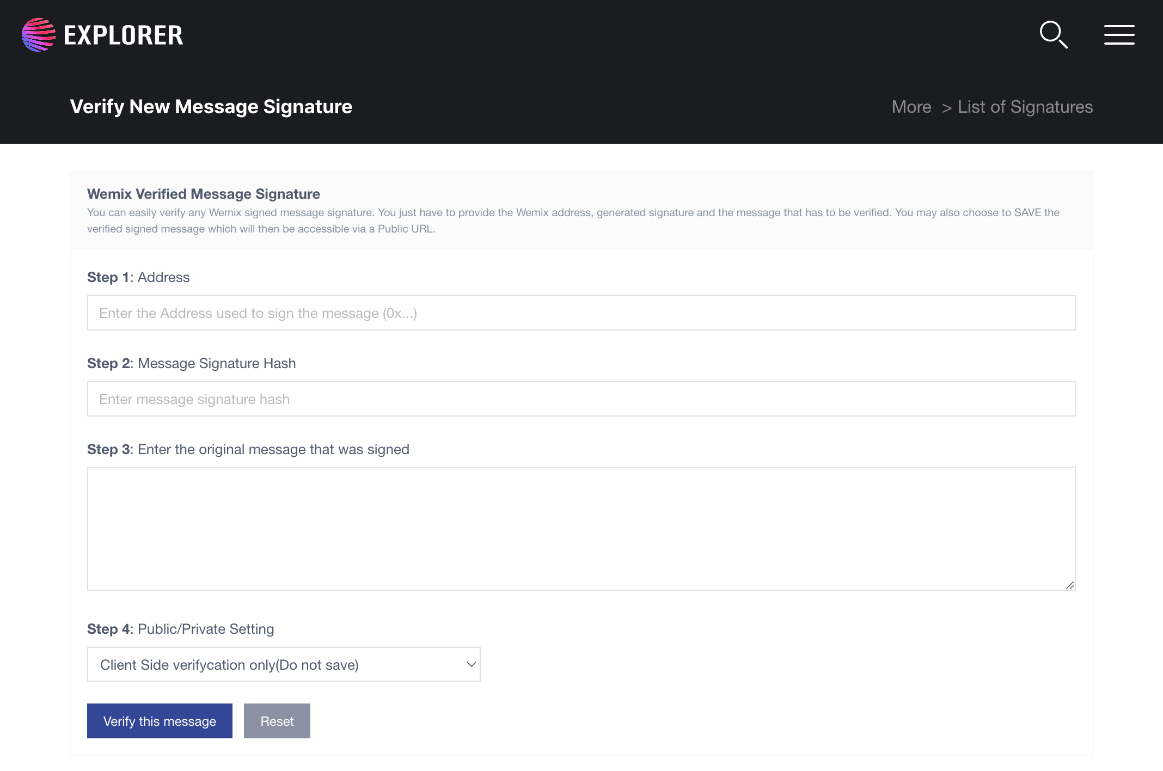
Task: Open the hamburger menu
Action: 1119,35
